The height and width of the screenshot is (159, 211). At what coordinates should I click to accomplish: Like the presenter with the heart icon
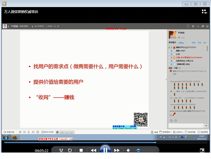[x=179, y=38]
